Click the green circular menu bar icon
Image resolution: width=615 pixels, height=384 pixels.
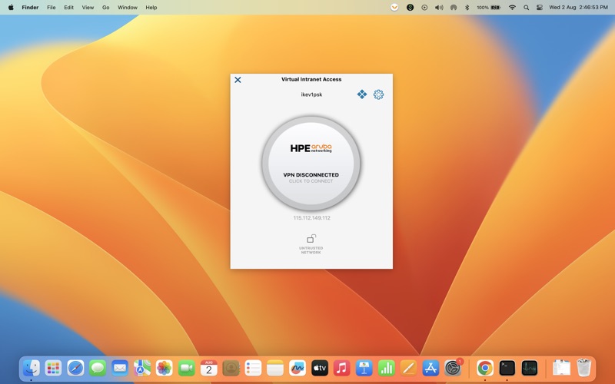pyautogui.click(x=410, y=7)
